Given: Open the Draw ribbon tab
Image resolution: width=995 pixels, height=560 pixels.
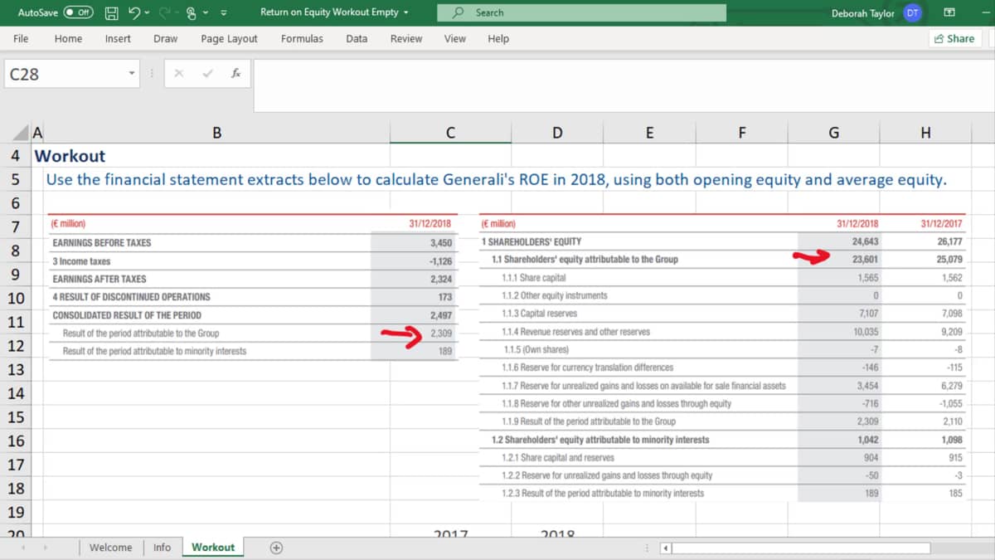Looking at the screenshot, I should point(165,38).
